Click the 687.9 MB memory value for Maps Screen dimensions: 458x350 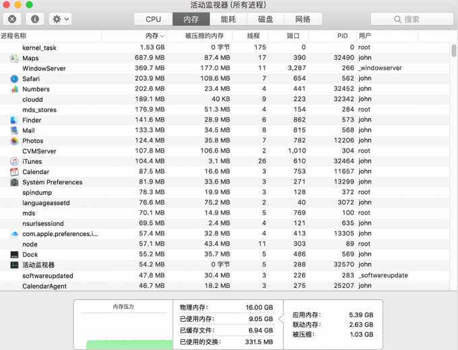[x=150, y=58]
